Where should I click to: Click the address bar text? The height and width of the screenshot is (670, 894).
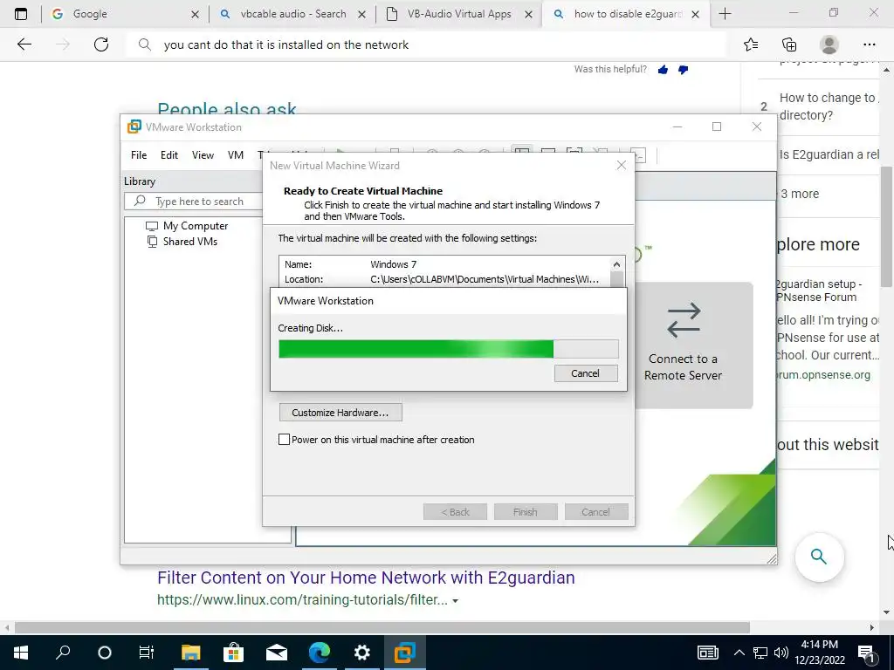286,44
